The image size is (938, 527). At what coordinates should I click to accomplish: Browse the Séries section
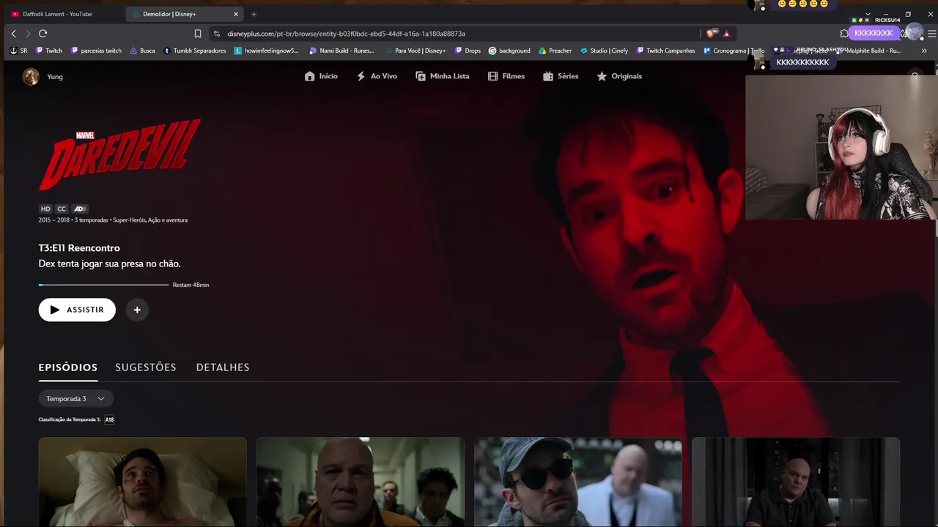[x=561, y=76]
